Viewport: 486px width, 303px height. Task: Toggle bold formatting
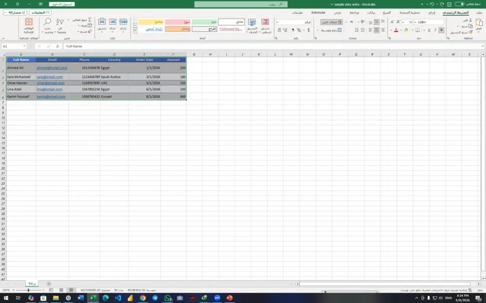click(x=441, y=30)
